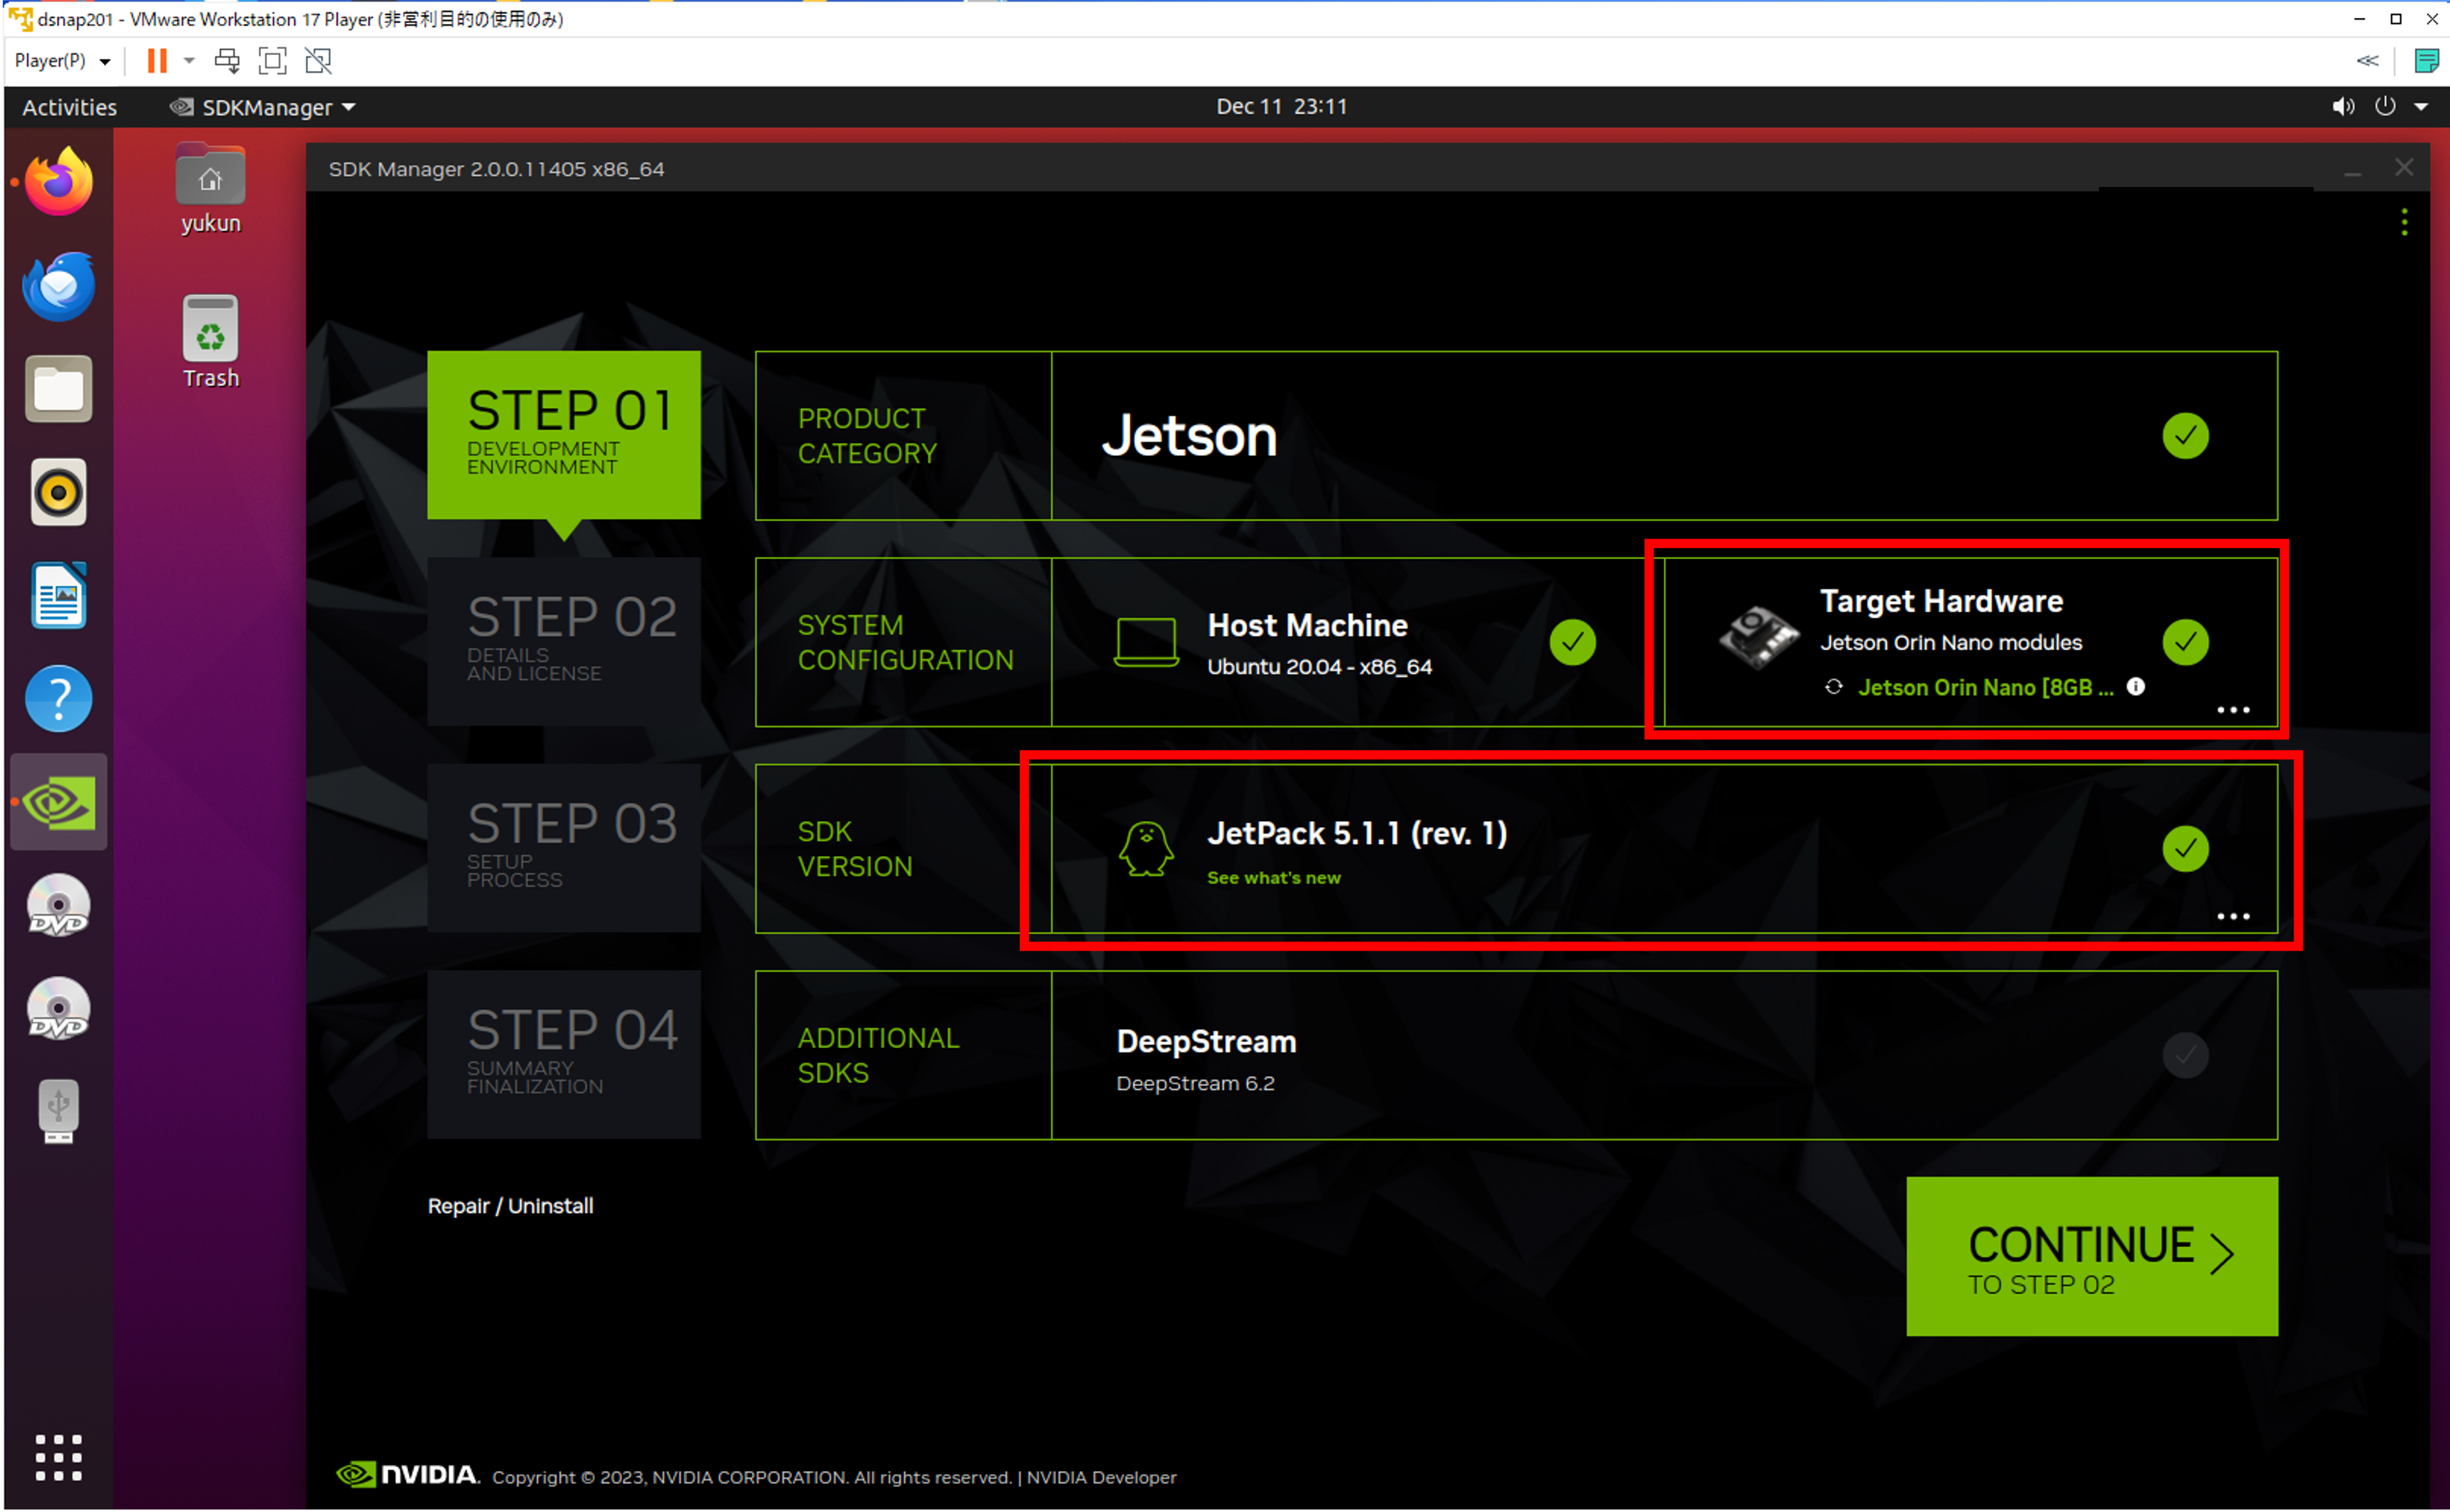The width and height of the screenshot is (2450, 1512).
Task: Expand the Ubuntu system menu arrow
Action: coord(2421,106)
